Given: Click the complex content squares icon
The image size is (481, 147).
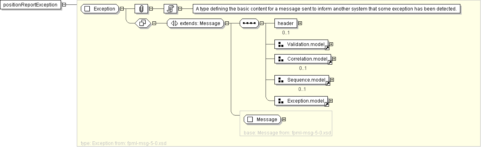Looking at the screenshot, I should coord(143,23).
